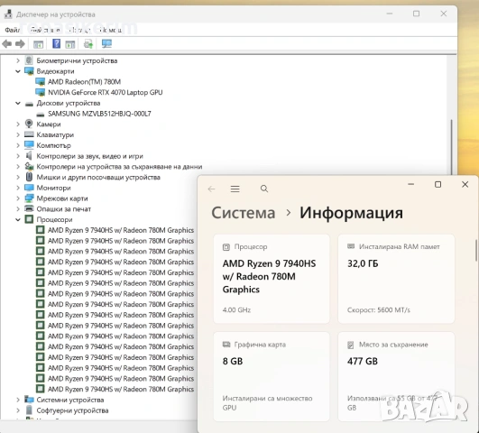
Task: Toggle the action pane toolbar icon
Action: click(70, 44)
